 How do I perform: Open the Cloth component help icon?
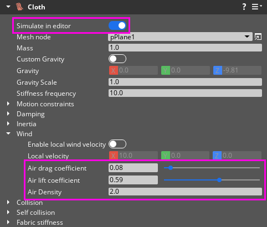click(244, 7)
